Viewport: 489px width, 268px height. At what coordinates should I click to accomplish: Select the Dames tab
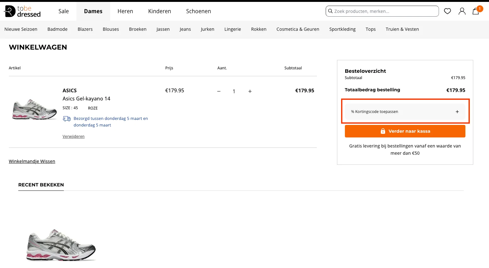tap(93, 11)
